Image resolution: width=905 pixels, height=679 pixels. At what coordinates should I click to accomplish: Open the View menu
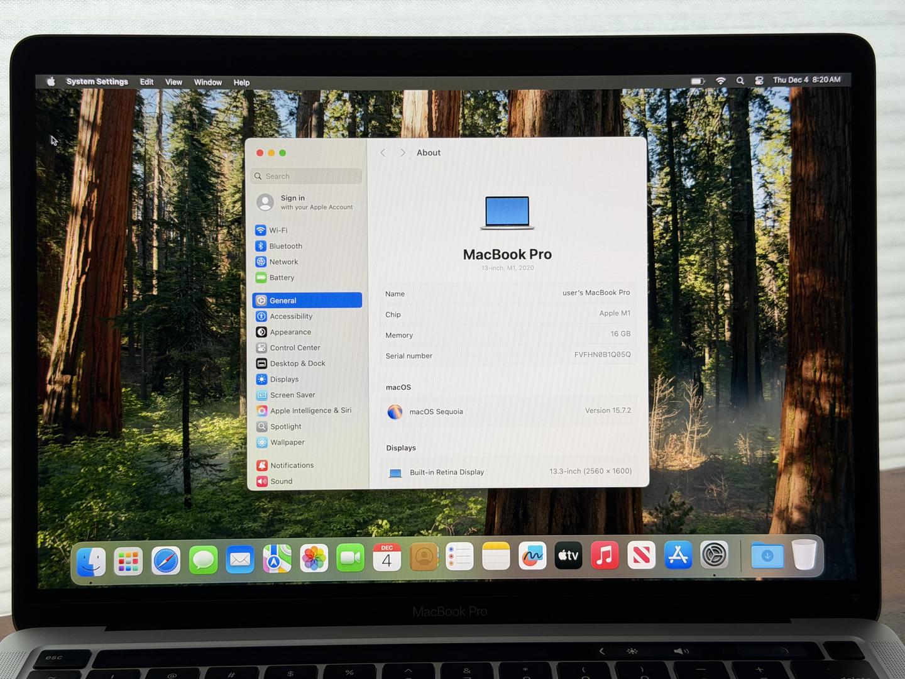coord(173,82)
